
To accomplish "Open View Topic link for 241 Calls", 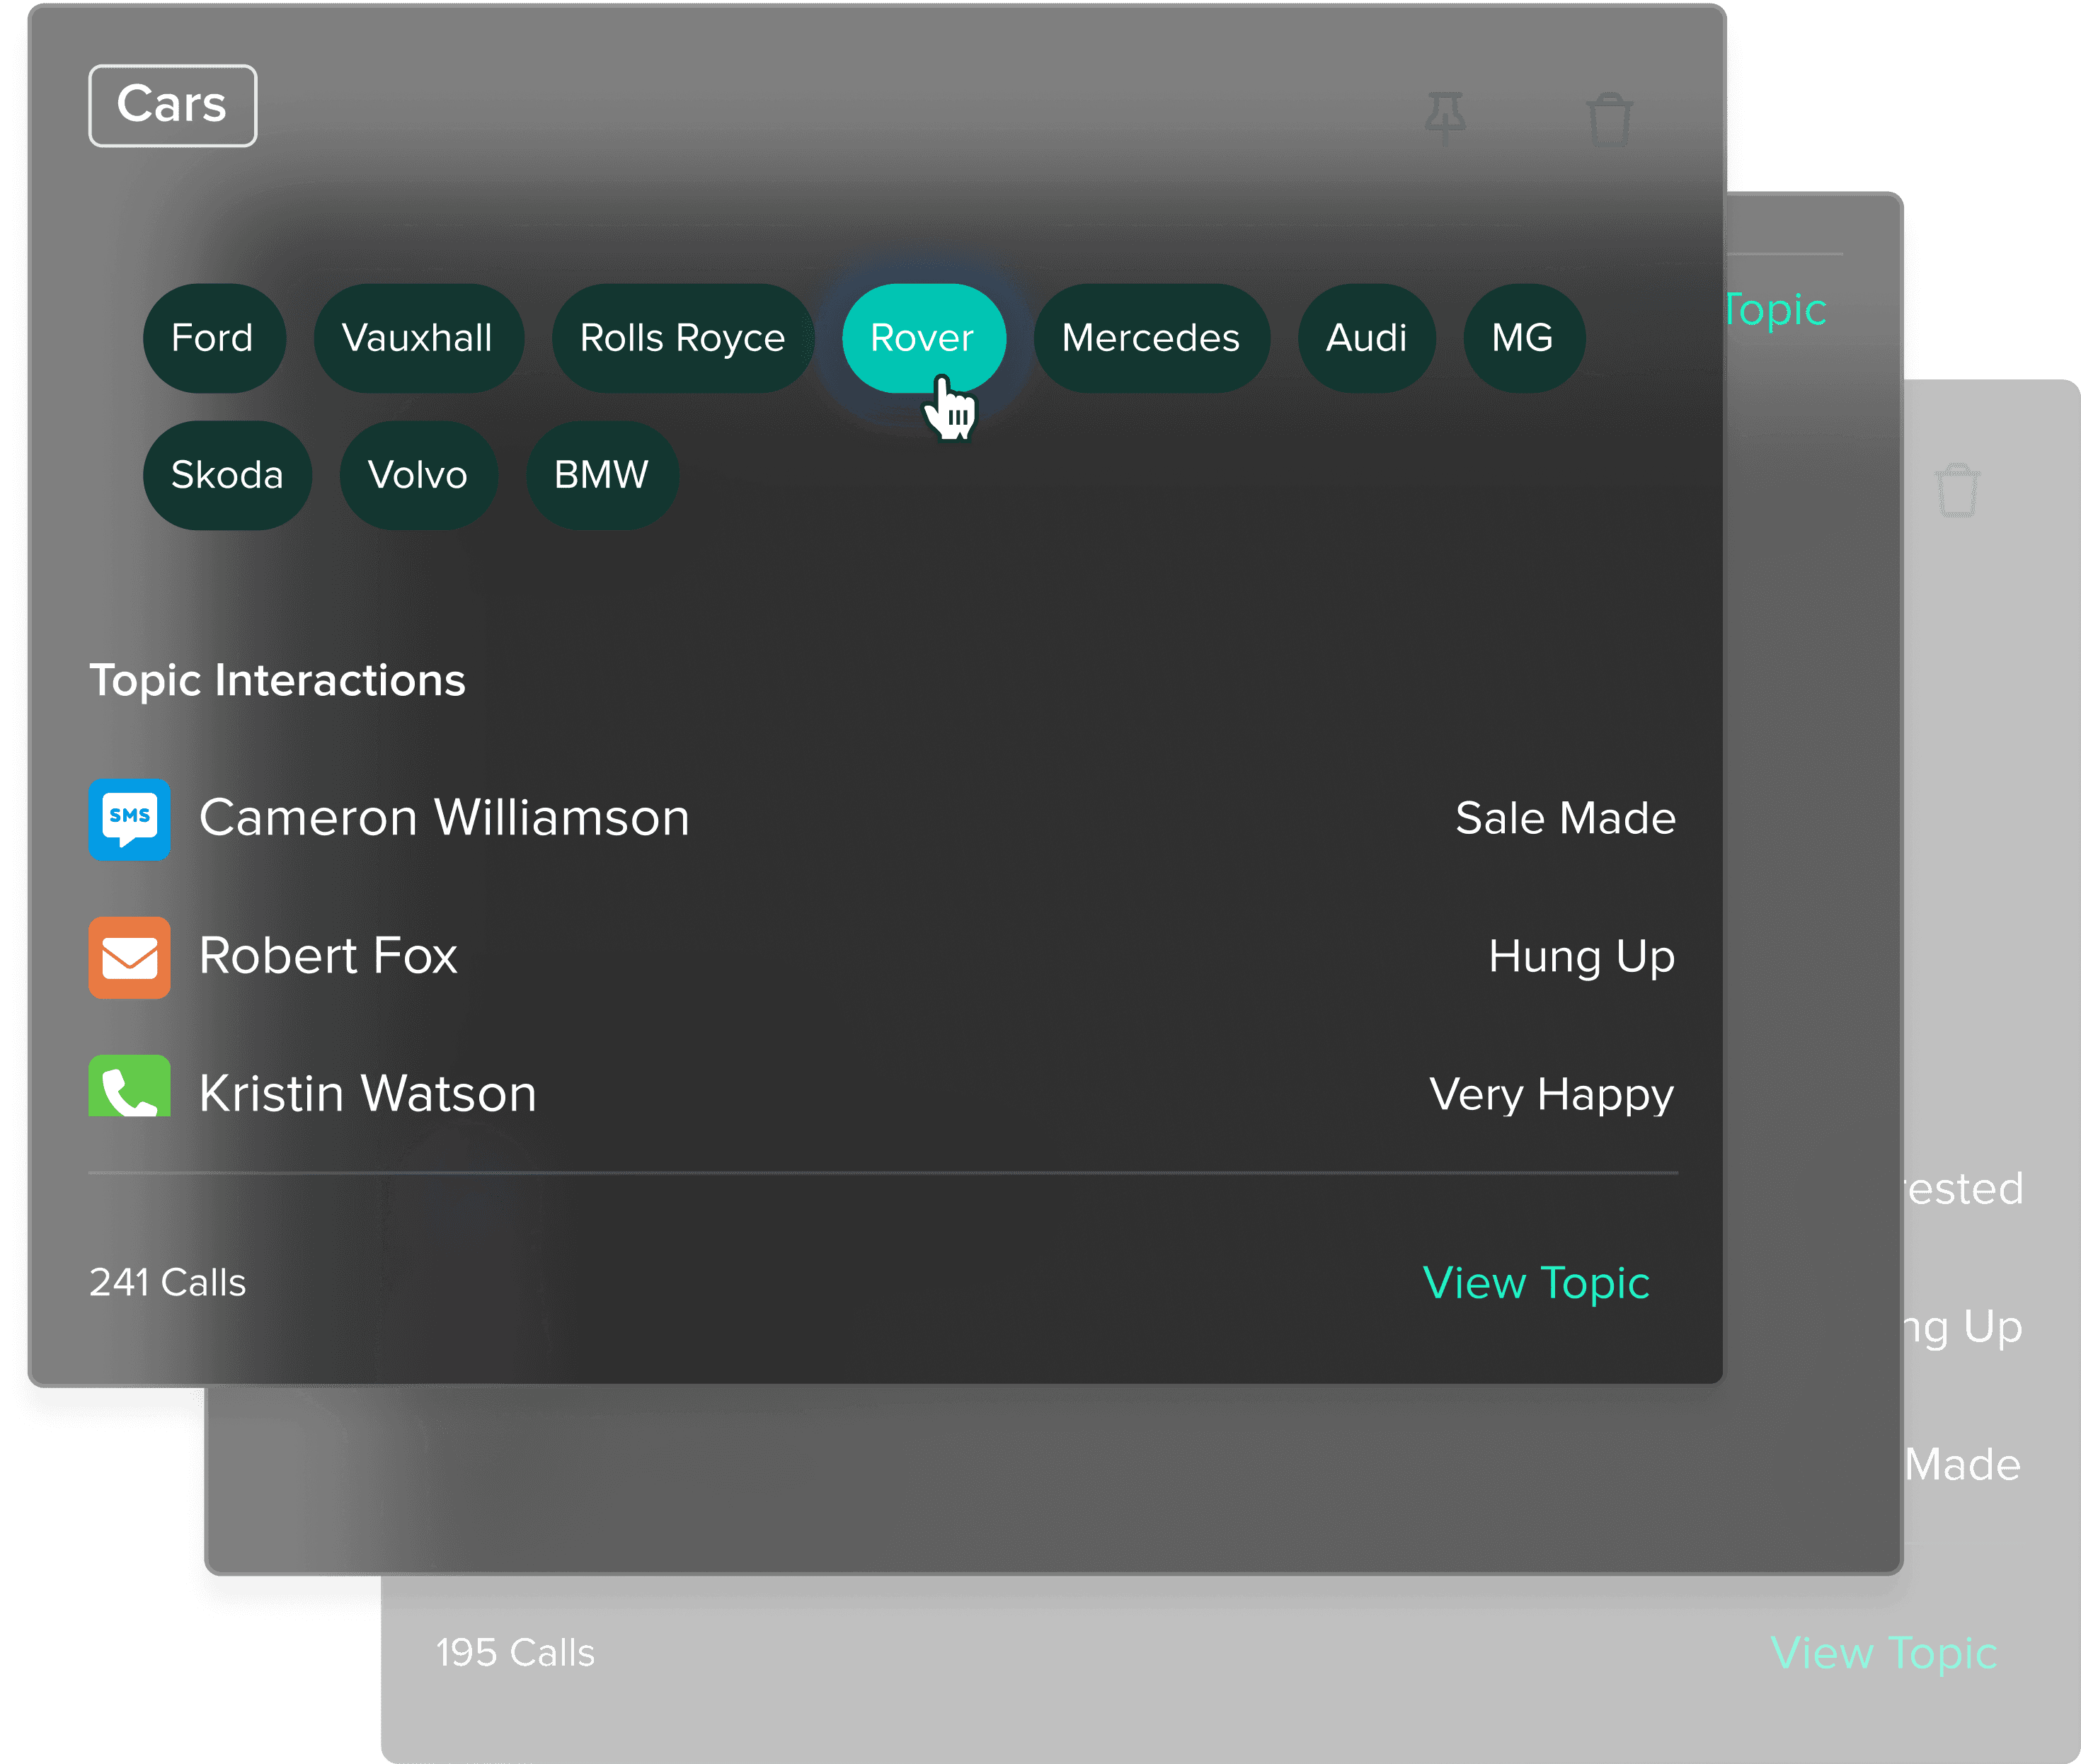I will [x=1535, y=1283].
